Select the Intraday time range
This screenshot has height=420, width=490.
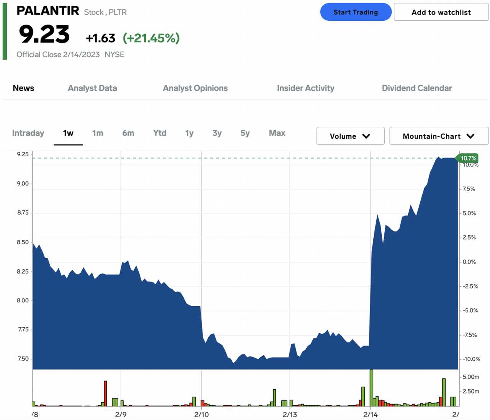[x=28, y=133]
